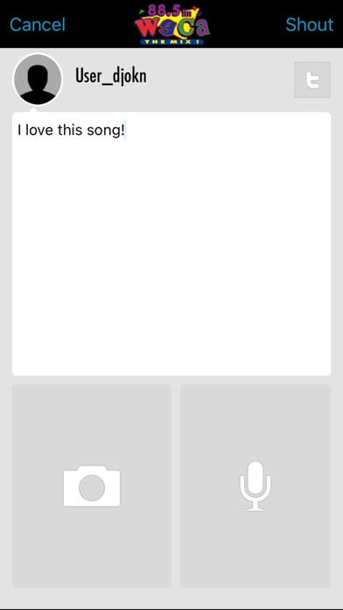Tap the gray silhouette profile avatar
The height and width of the screenshot is (610, 343).
click(38, 80)
